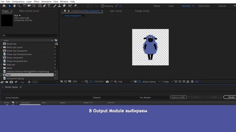Screen dimensions: 236x132
Task: Click the project color depth 8 bpc
Action: (x=22, y=82)
